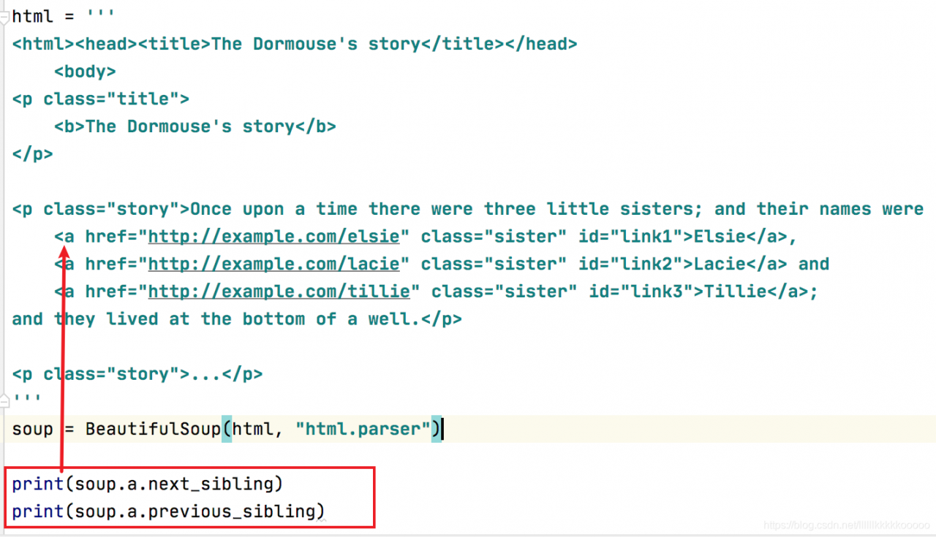Open the http://example.com/elsie link
Screen dimensions: 936x537
point(274,237)
